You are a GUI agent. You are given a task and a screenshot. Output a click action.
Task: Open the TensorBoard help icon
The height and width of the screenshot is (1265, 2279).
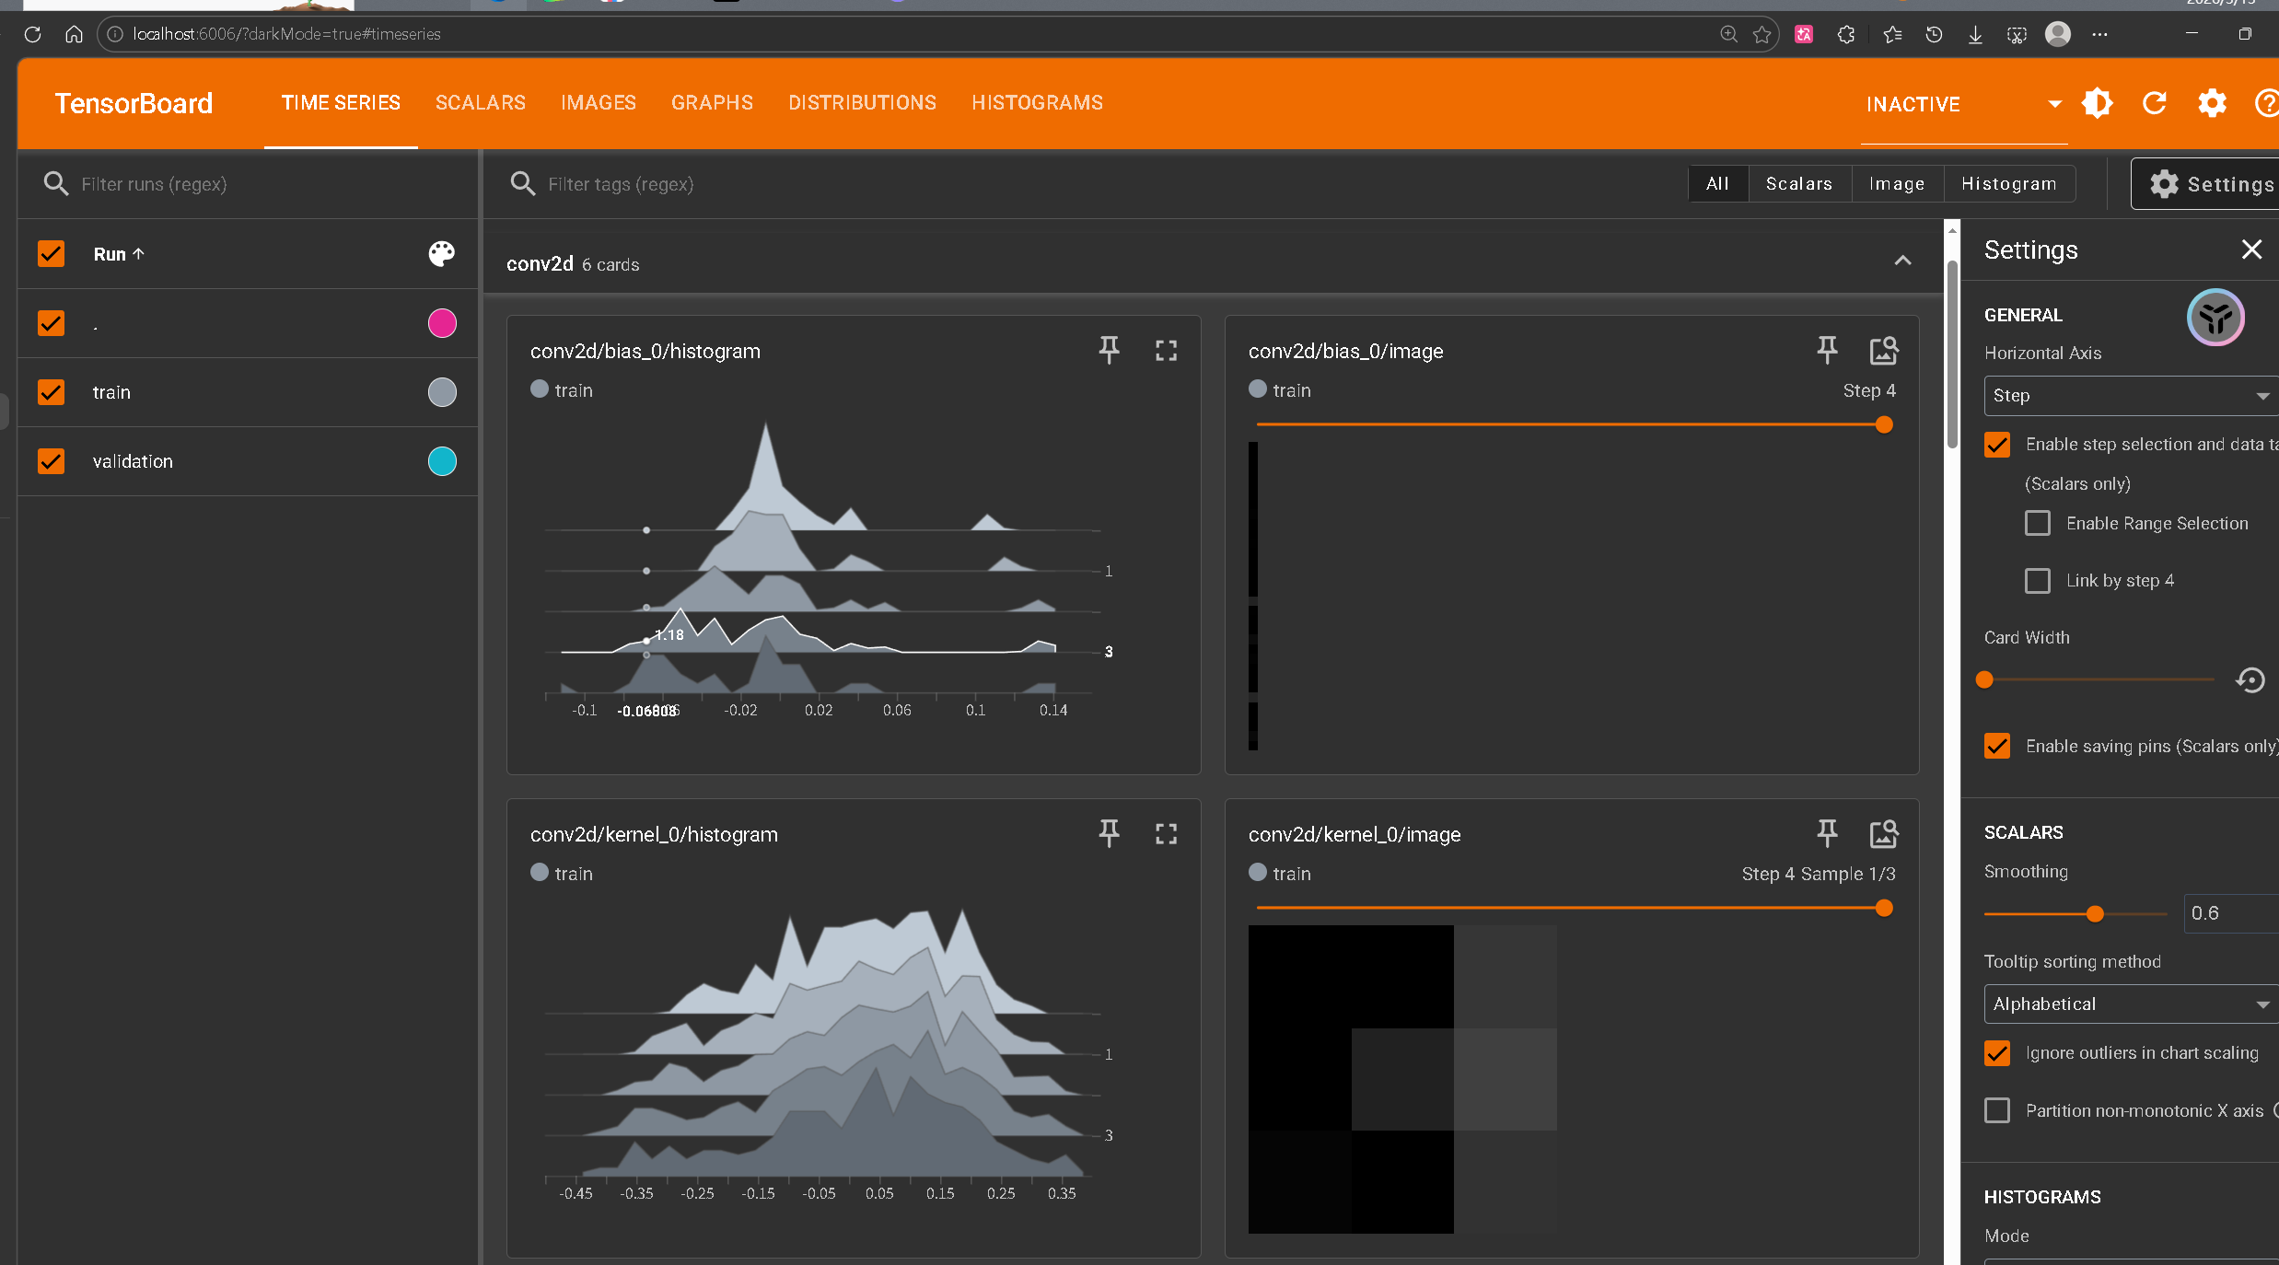pos(2266,103)
